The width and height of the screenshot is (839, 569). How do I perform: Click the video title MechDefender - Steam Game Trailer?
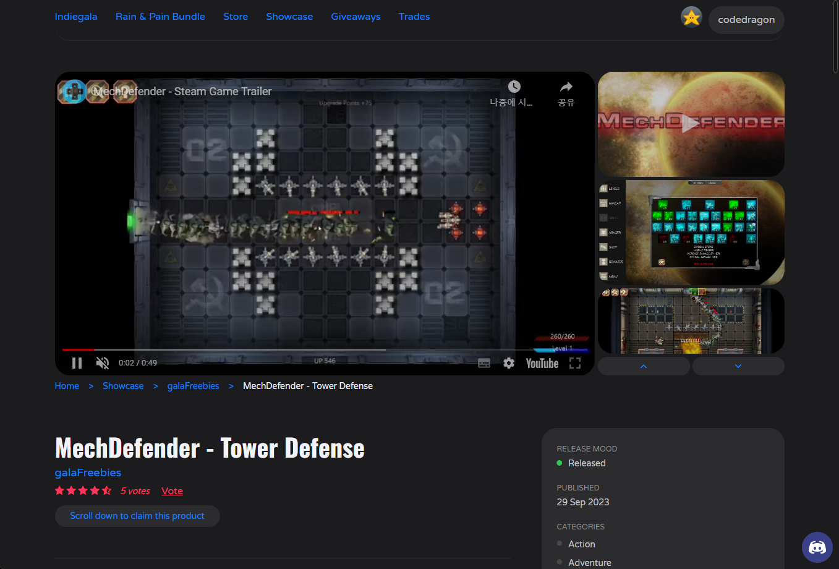(x=182, y=92)
